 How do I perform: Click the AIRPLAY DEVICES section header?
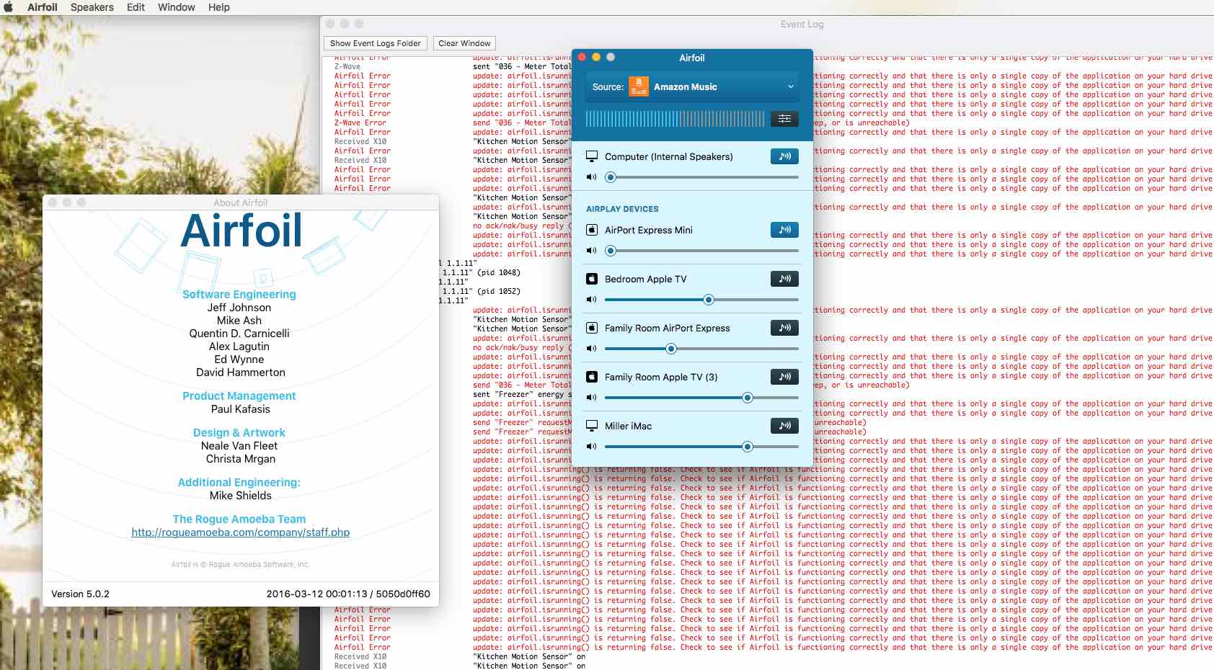click(622, 209)
